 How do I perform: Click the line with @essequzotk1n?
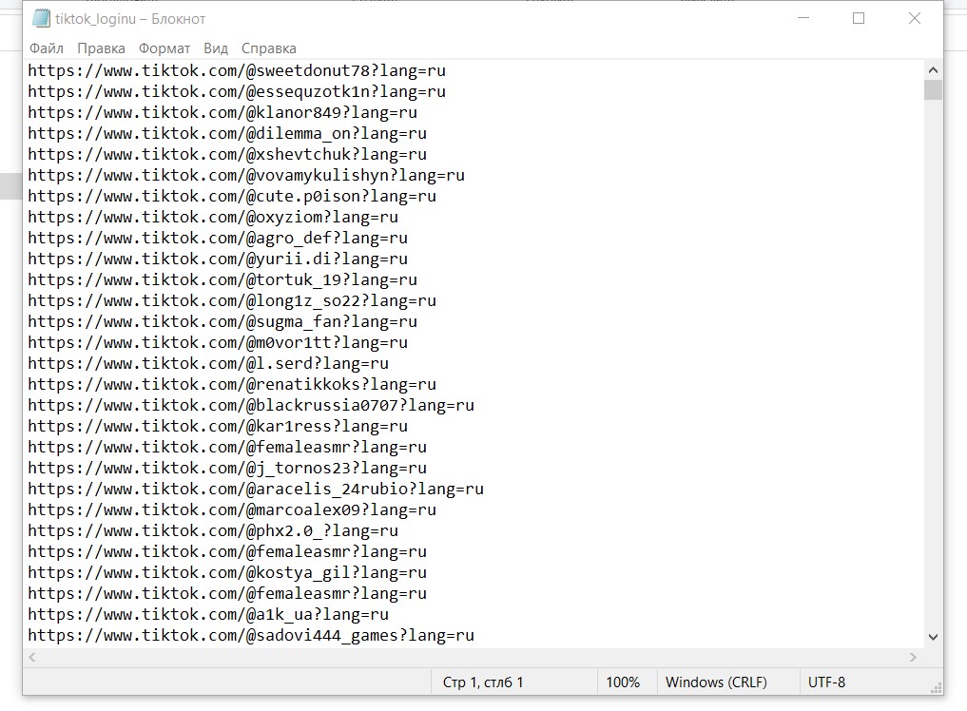coord(237,91)
